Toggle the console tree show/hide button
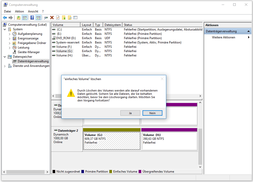 25,18
